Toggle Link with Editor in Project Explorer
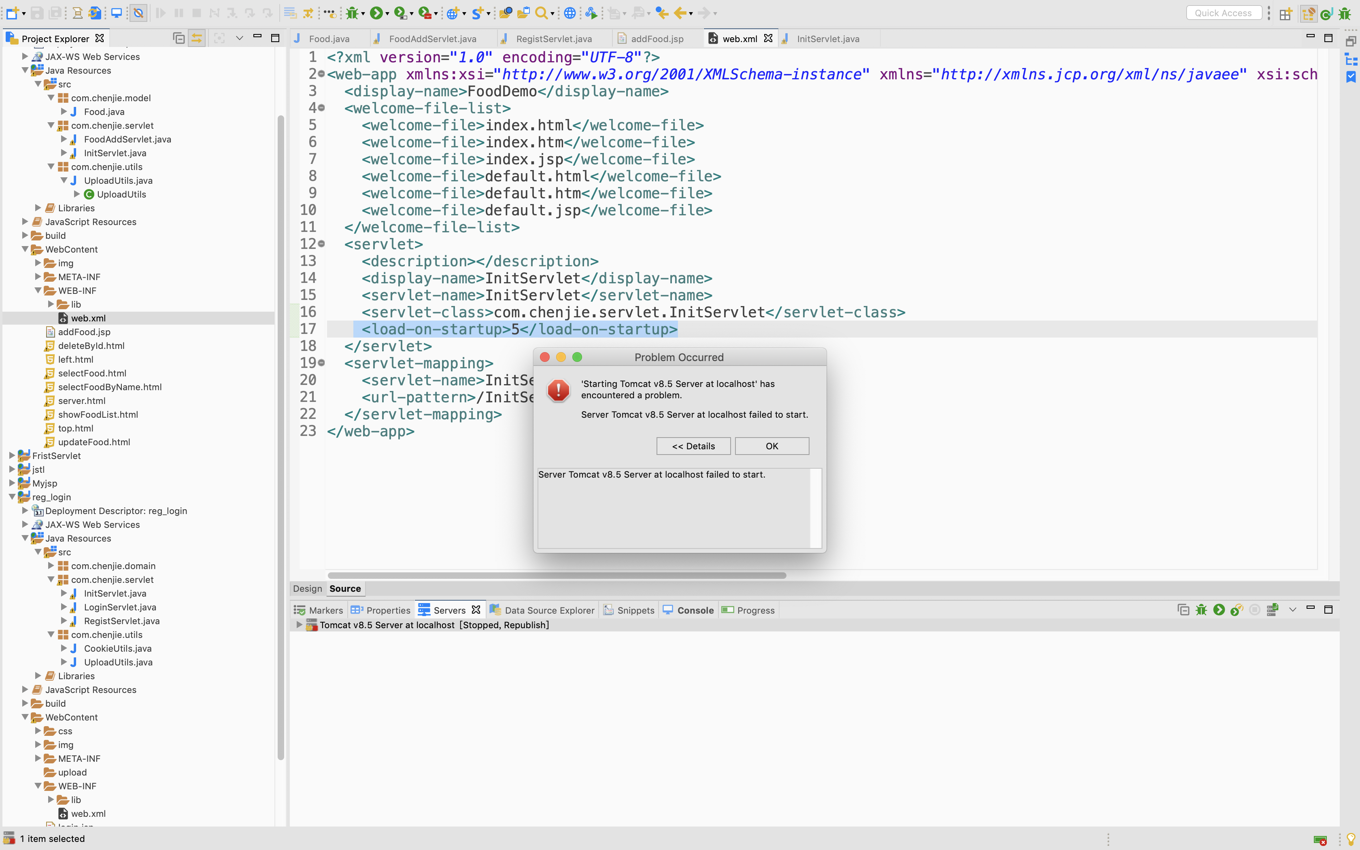 (197, 38)
